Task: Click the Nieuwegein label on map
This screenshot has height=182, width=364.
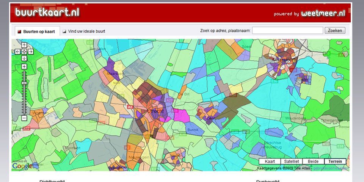Action: (140, 157)
